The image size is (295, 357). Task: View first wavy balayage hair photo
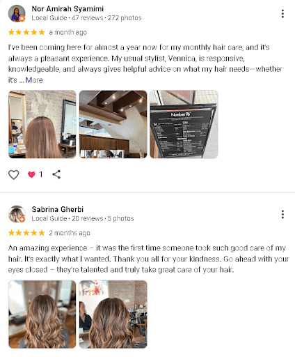tap(42, 314)
